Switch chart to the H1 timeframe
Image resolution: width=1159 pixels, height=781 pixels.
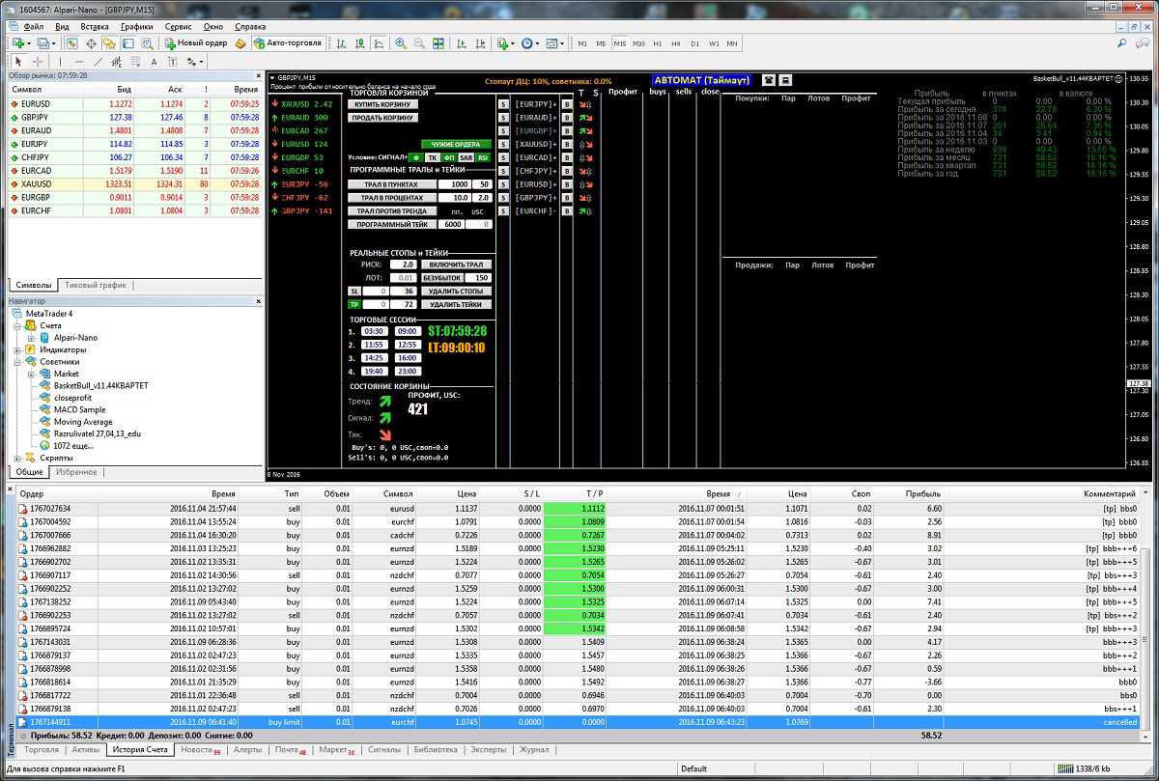(x=657, y=44)
